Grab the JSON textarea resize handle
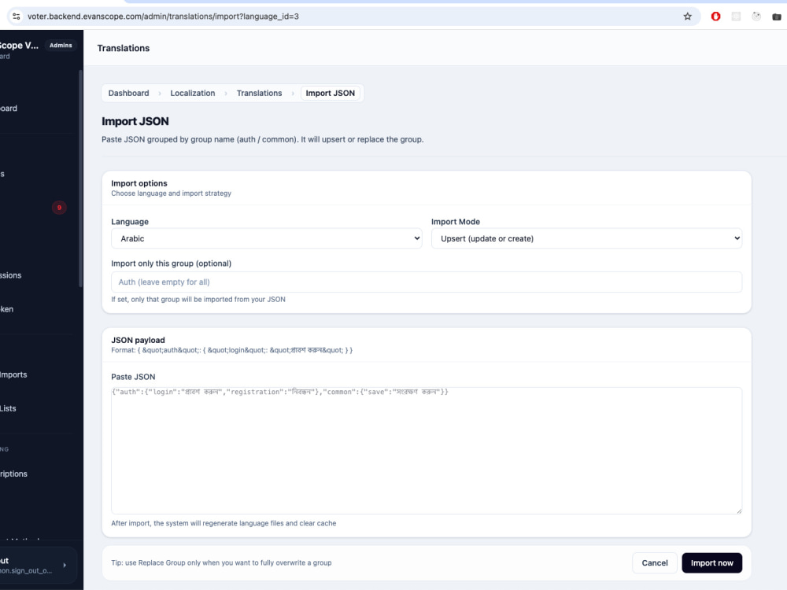This screenshot has height=590, width=787. [x=738, y=511]
